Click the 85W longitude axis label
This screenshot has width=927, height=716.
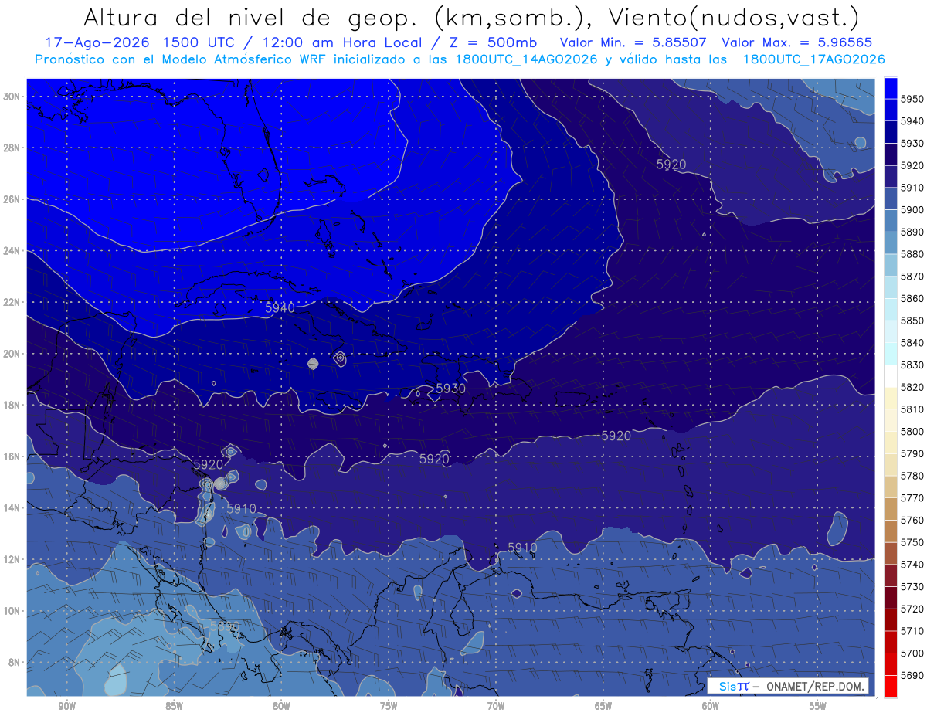(174, 707)
